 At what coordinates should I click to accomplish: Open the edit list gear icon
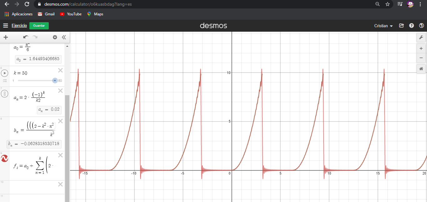point(55,37)
